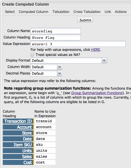The image size is (131, 168).
Task: Expand the Decimal Places dropdown arrow
Action: pyautogui.click(x=59, y=73)
